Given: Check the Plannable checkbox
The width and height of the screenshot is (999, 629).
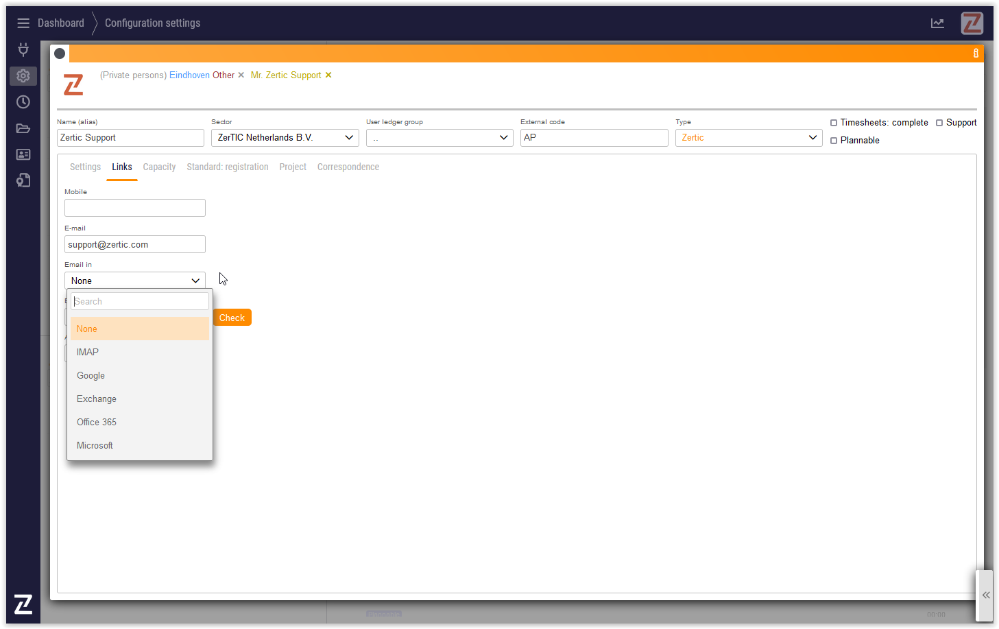Looking at the screenshot, I should coord(834,141).
